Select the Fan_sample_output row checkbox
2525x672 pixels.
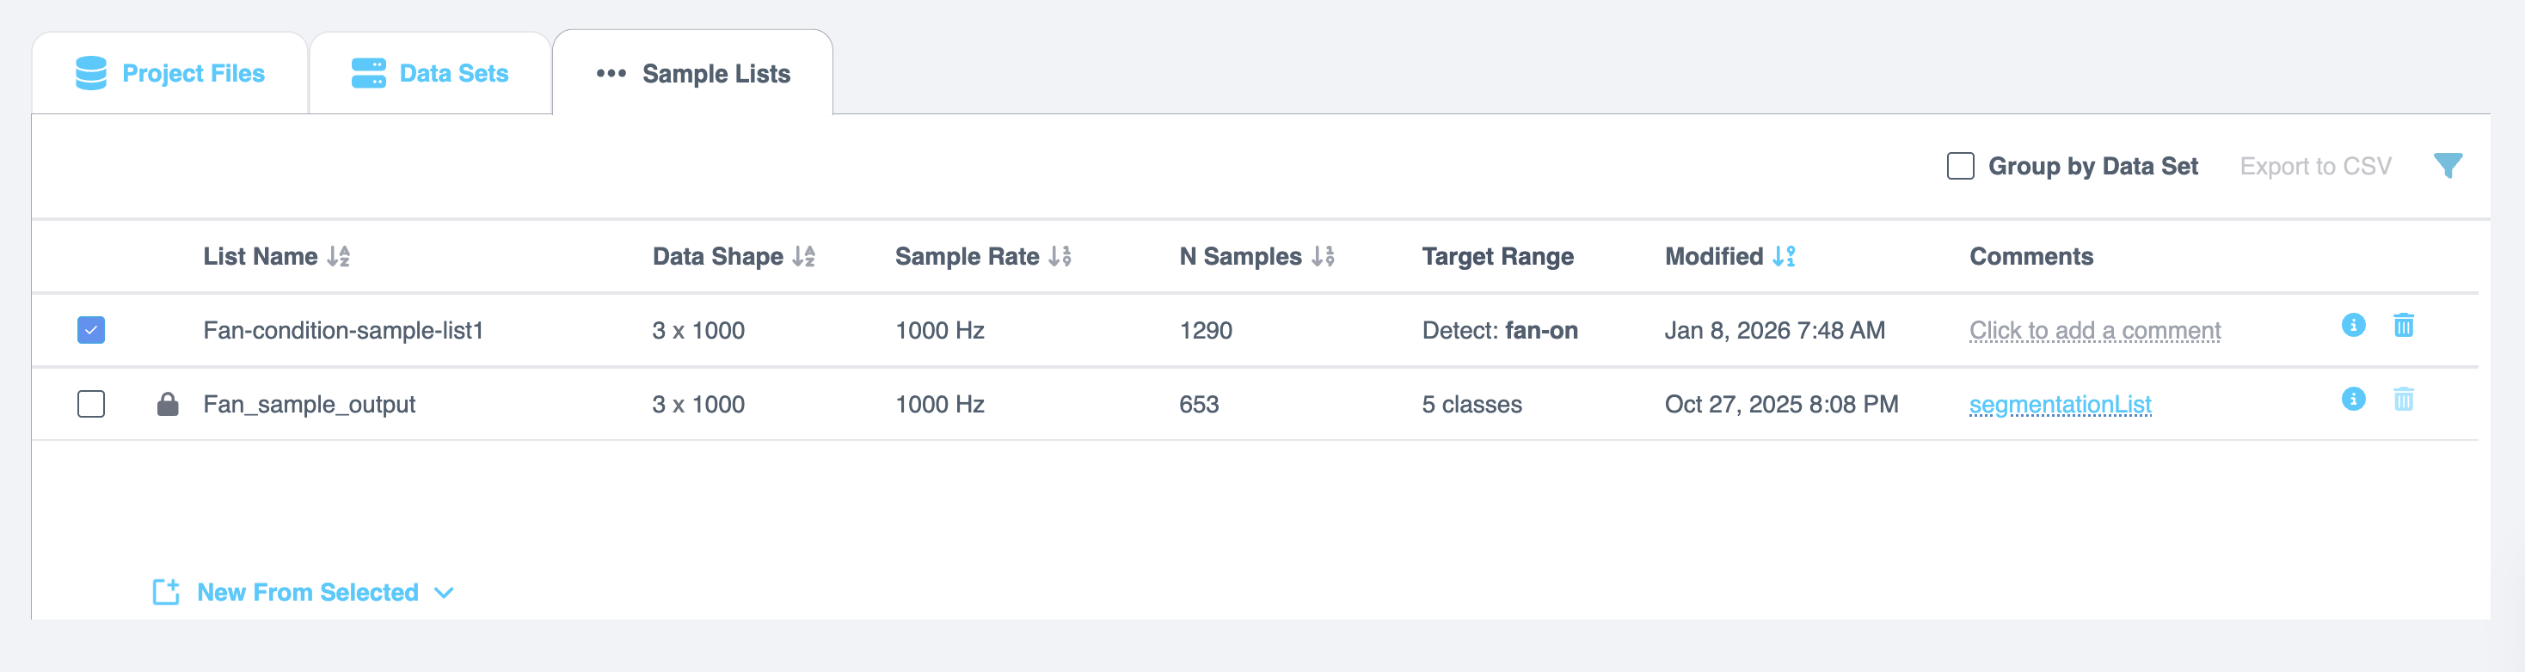coord(90,404)
